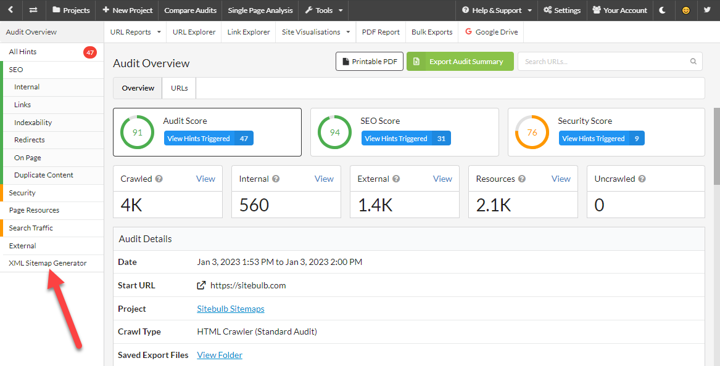Click the SEO Score 94 gauge
This screenshot has height=366, width=720.
335,132
